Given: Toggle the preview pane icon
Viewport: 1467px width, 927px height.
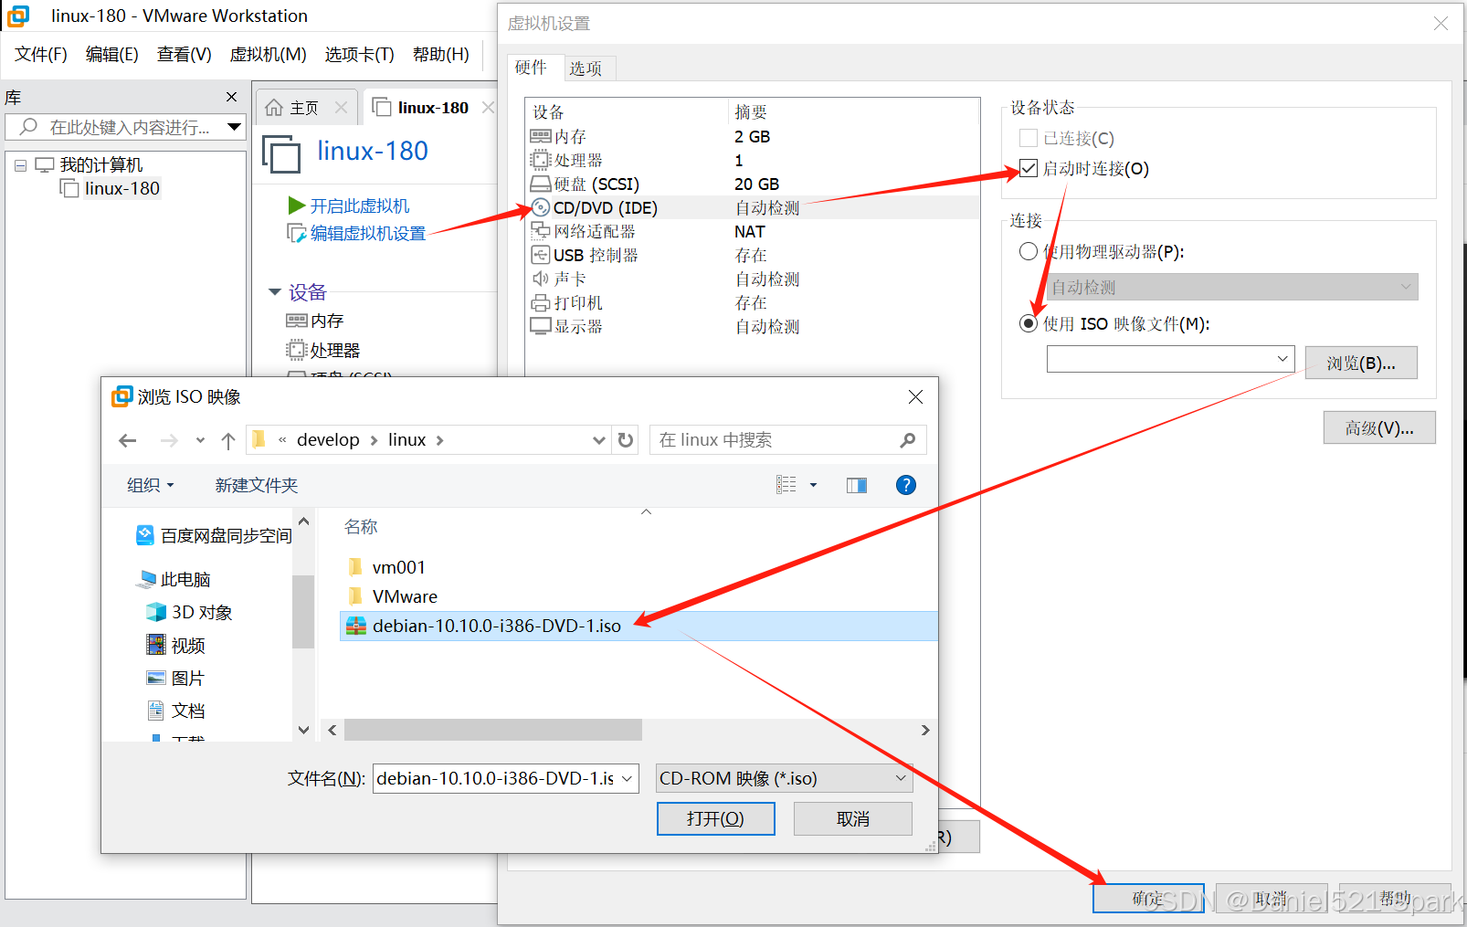Looking at the screenshot, I should 857,485.
